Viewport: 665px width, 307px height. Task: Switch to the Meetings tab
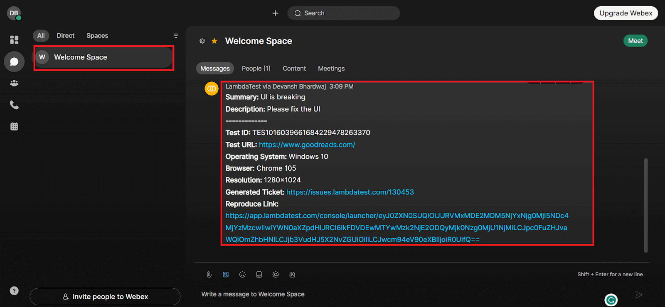coord(331,69)
